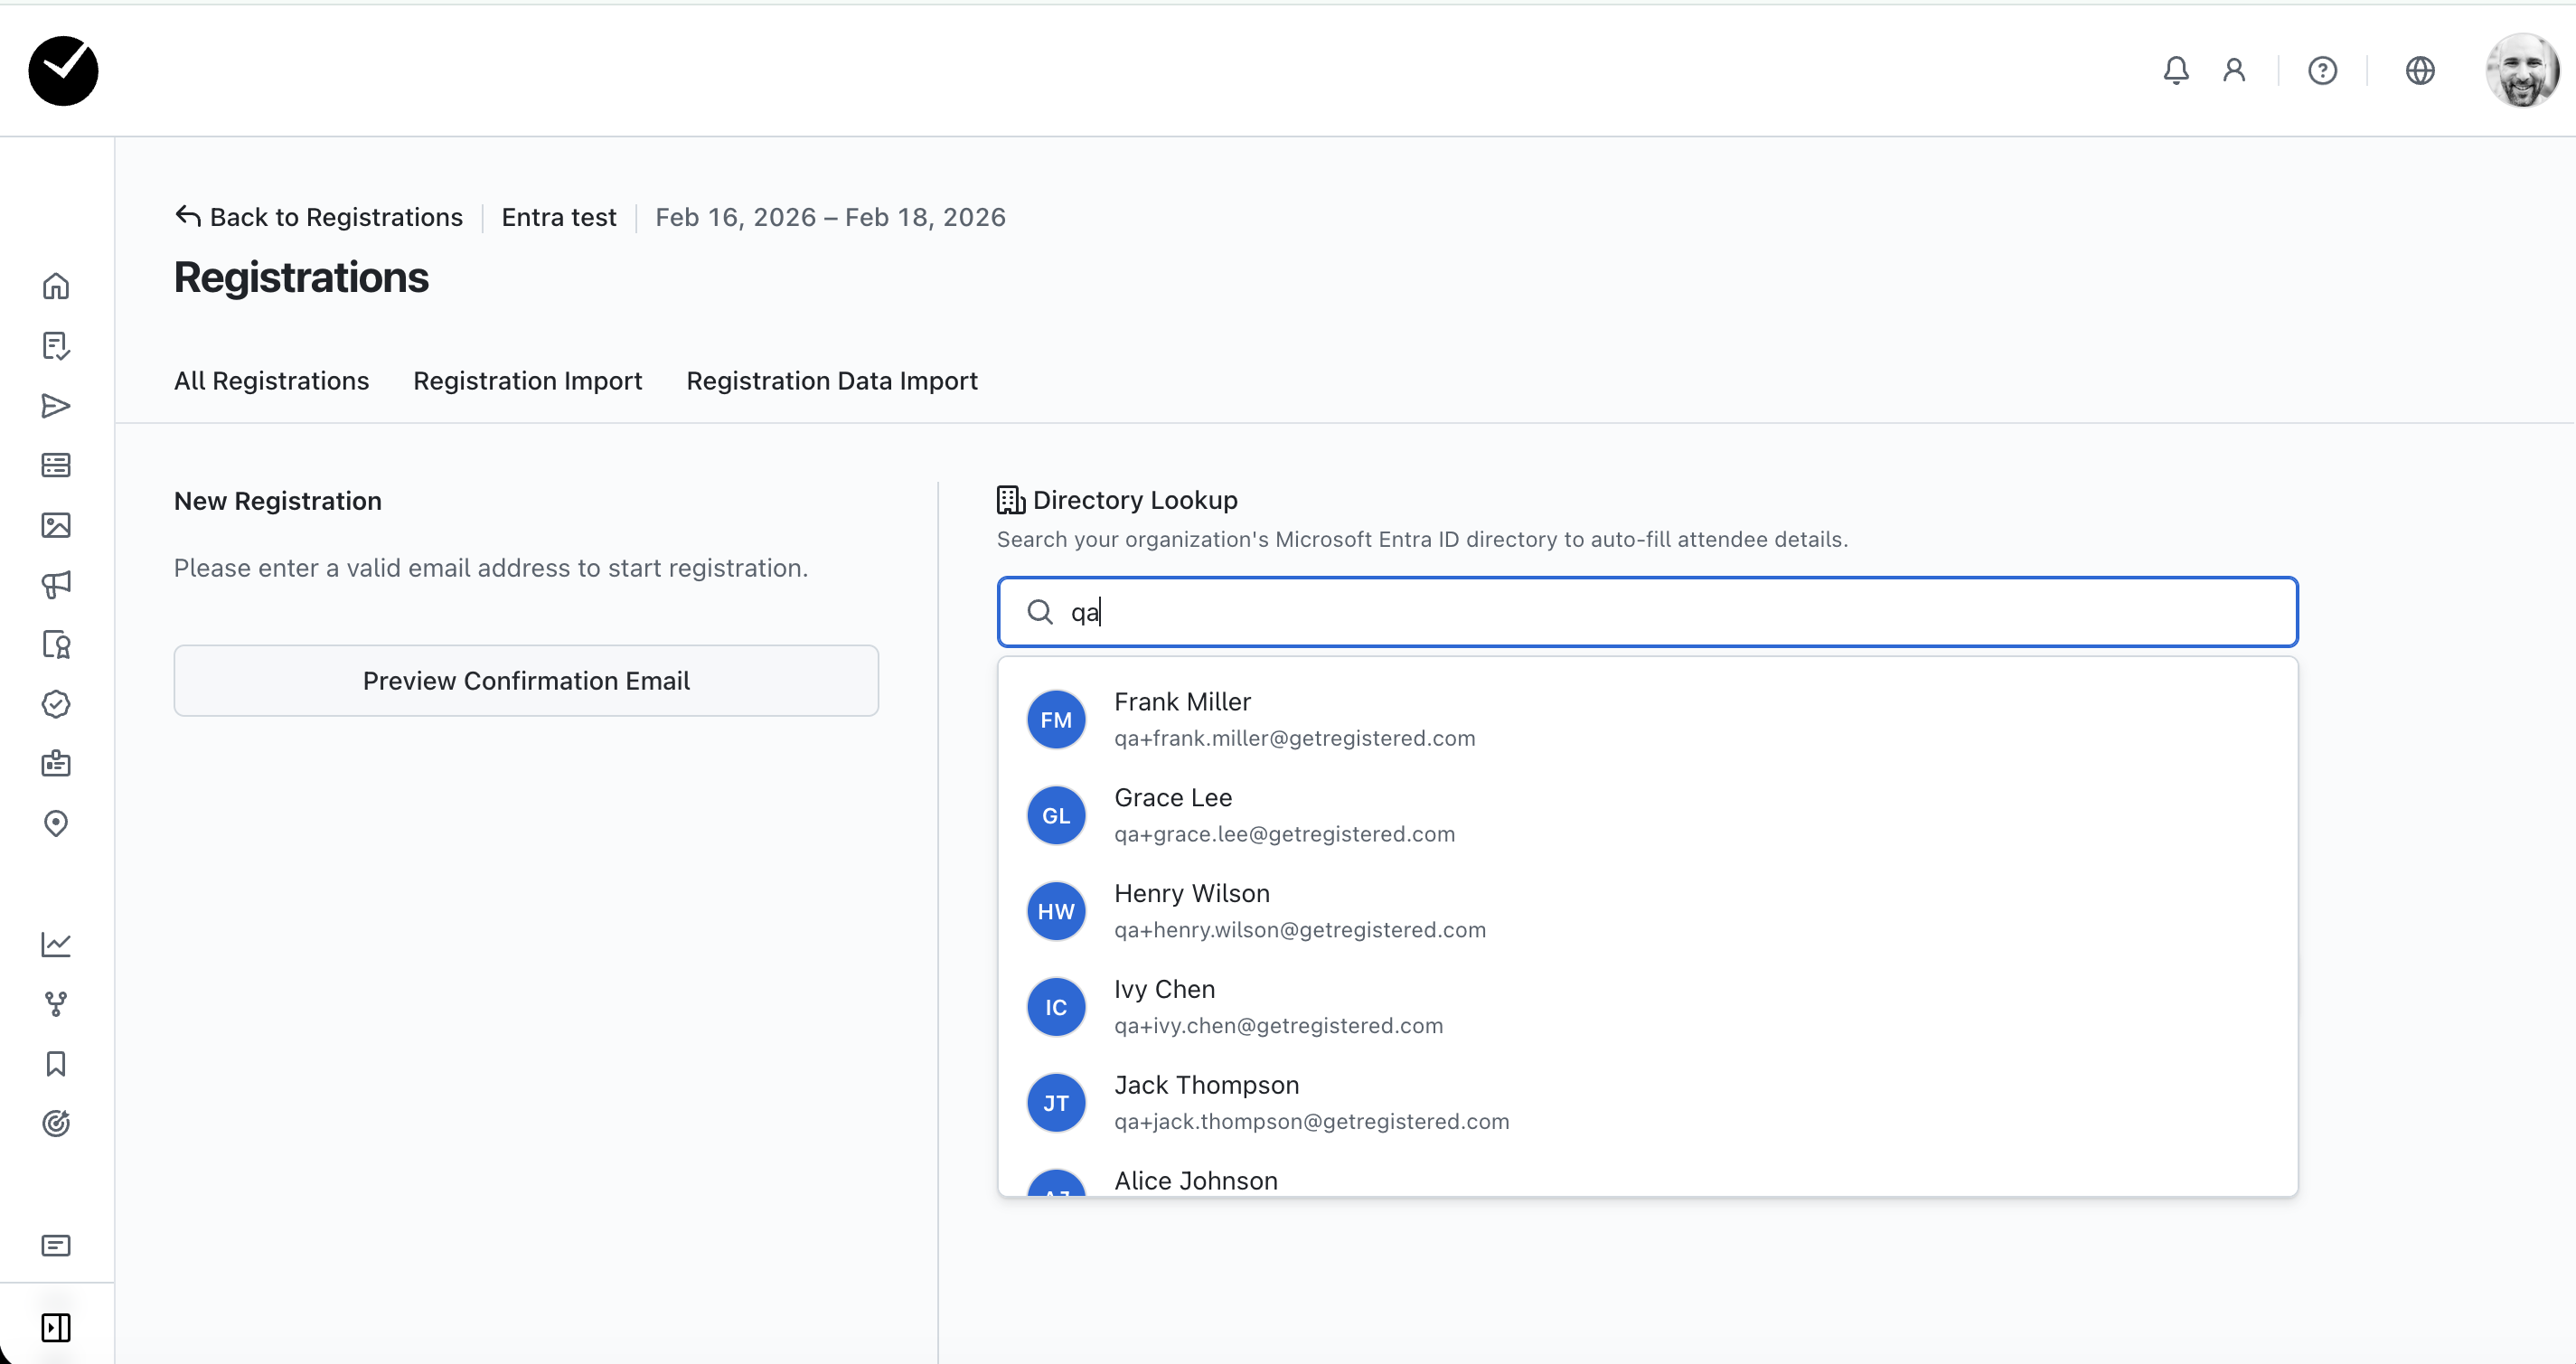
Task: Click the home icon in the sidebar
Action: (56, 287)
